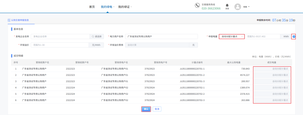Screen dimensions: 303x115
Task: Expand the 我的绿证 menu
Action: (125, 7)
